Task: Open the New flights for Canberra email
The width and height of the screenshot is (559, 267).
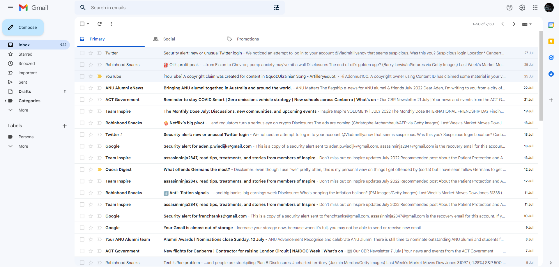Action: tap(306, 251)
